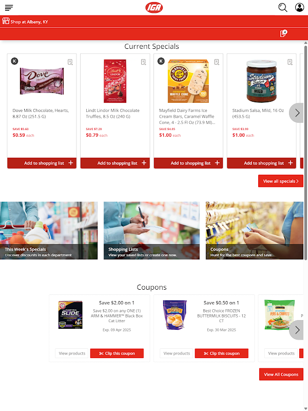Advance Coupons carousel with right chevron
Viewport: 308px width, 411px height.
click(297, 330)
